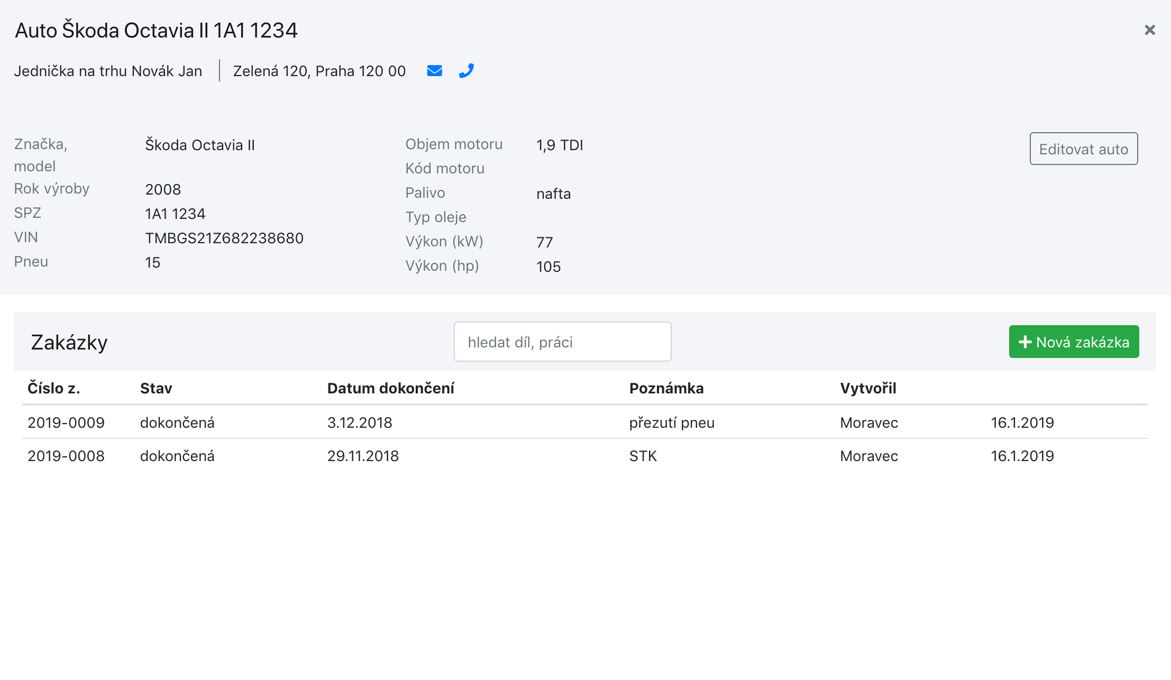Viewport: 1171px width, 680px height.
Task: Click the Číslo z. column header
Action: pos(53,388)
